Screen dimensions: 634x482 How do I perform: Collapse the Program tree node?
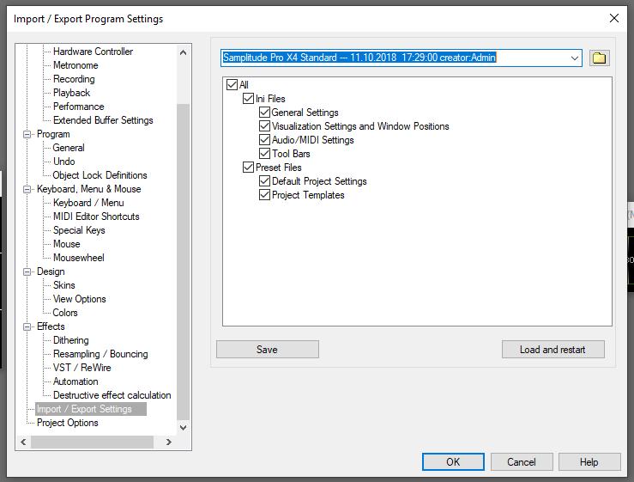(x=27, y=134)
